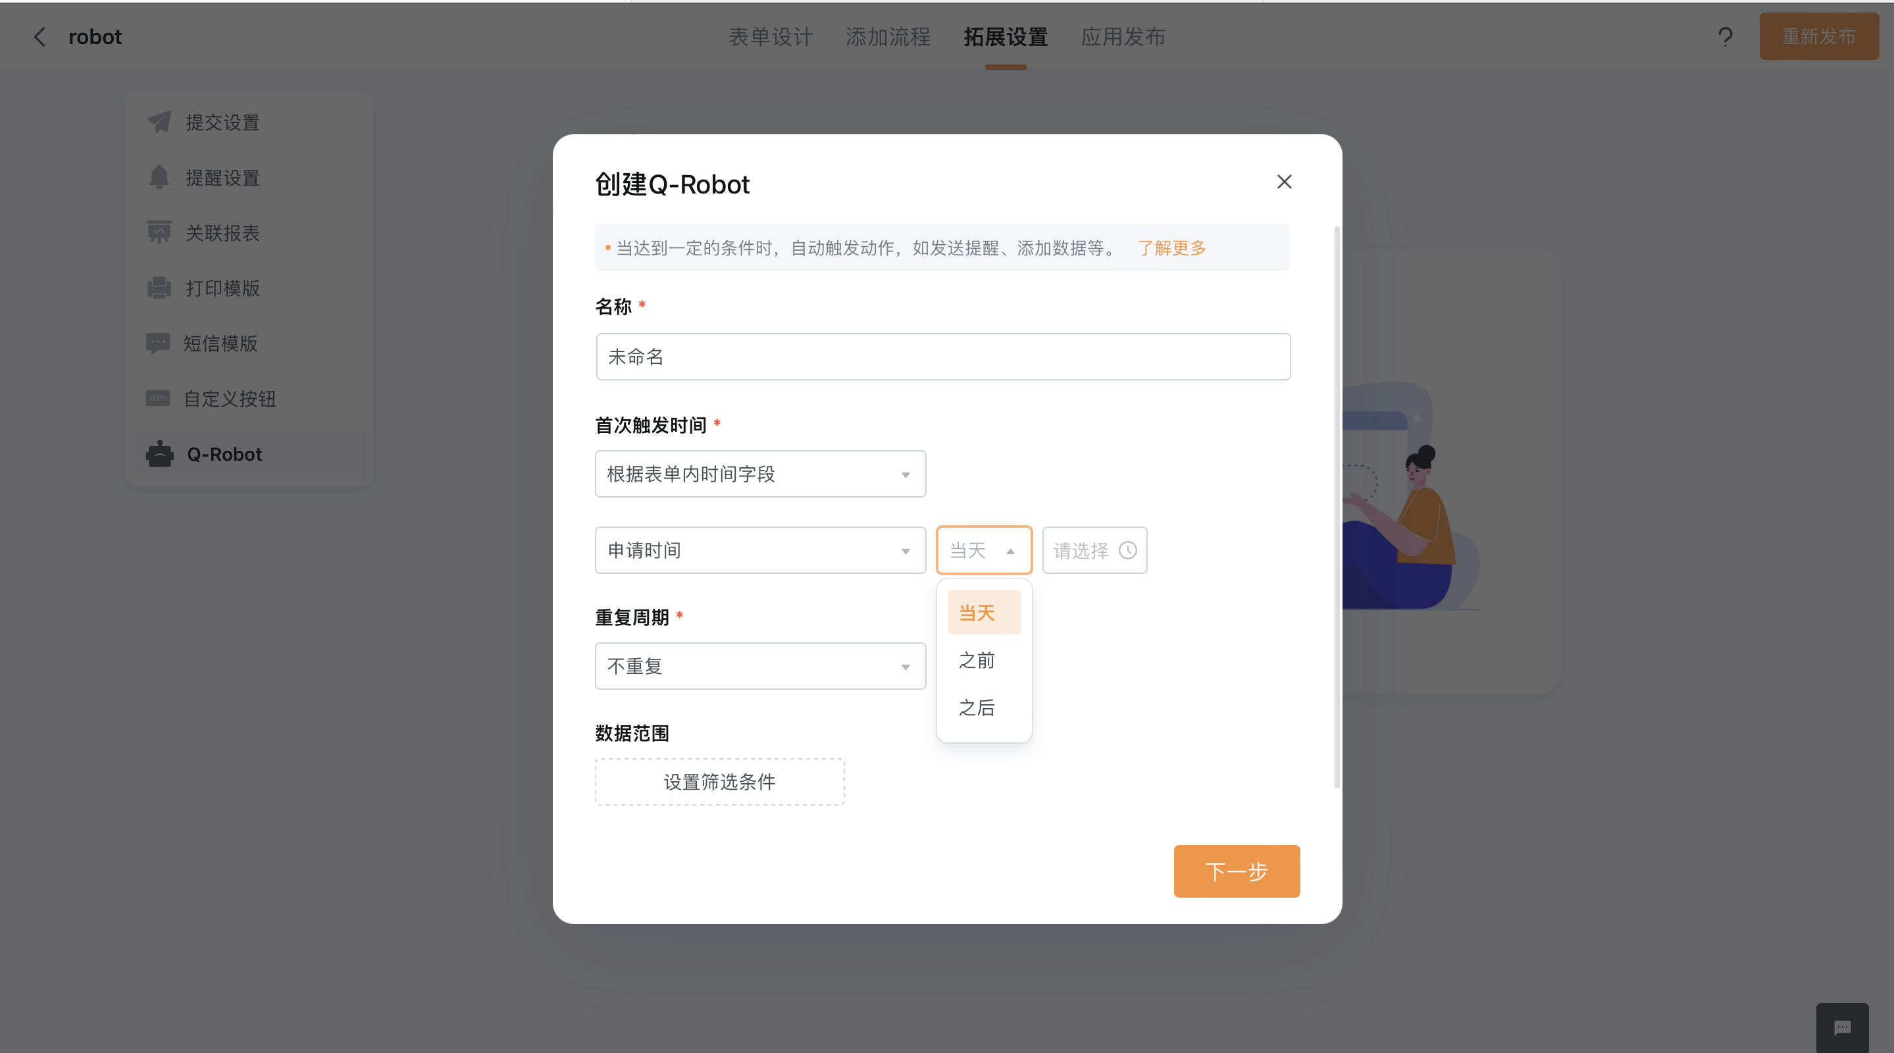Open the 了解更多 link

[x=1172, y=248]
